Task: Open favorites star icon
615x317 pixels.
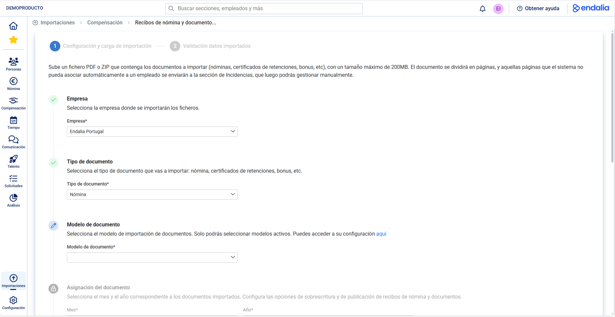Action: point(14,40)
